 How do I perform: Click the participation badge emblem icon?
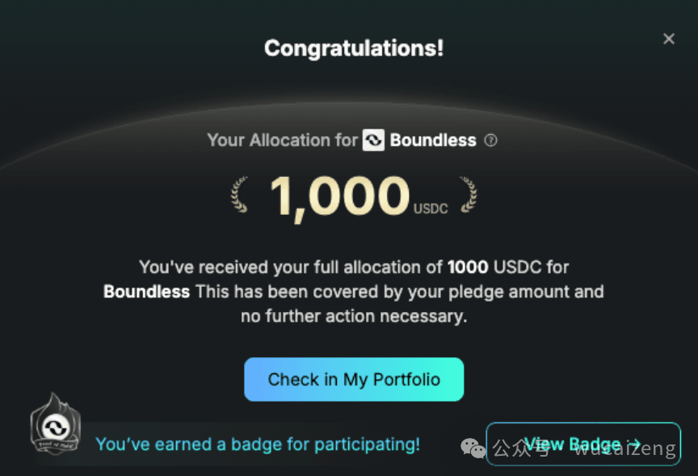[56, 424]
